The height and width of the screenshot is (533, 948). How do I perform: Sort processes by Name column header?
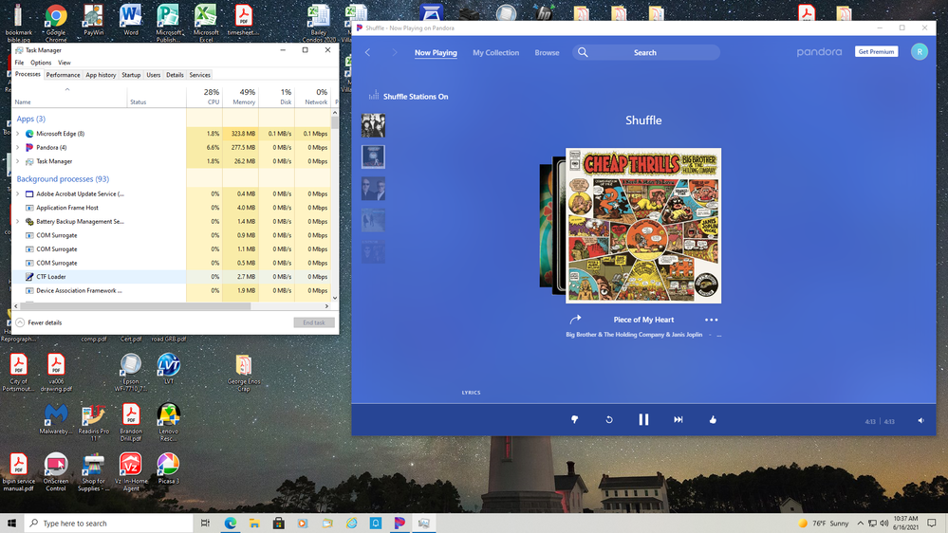(69, 96)
